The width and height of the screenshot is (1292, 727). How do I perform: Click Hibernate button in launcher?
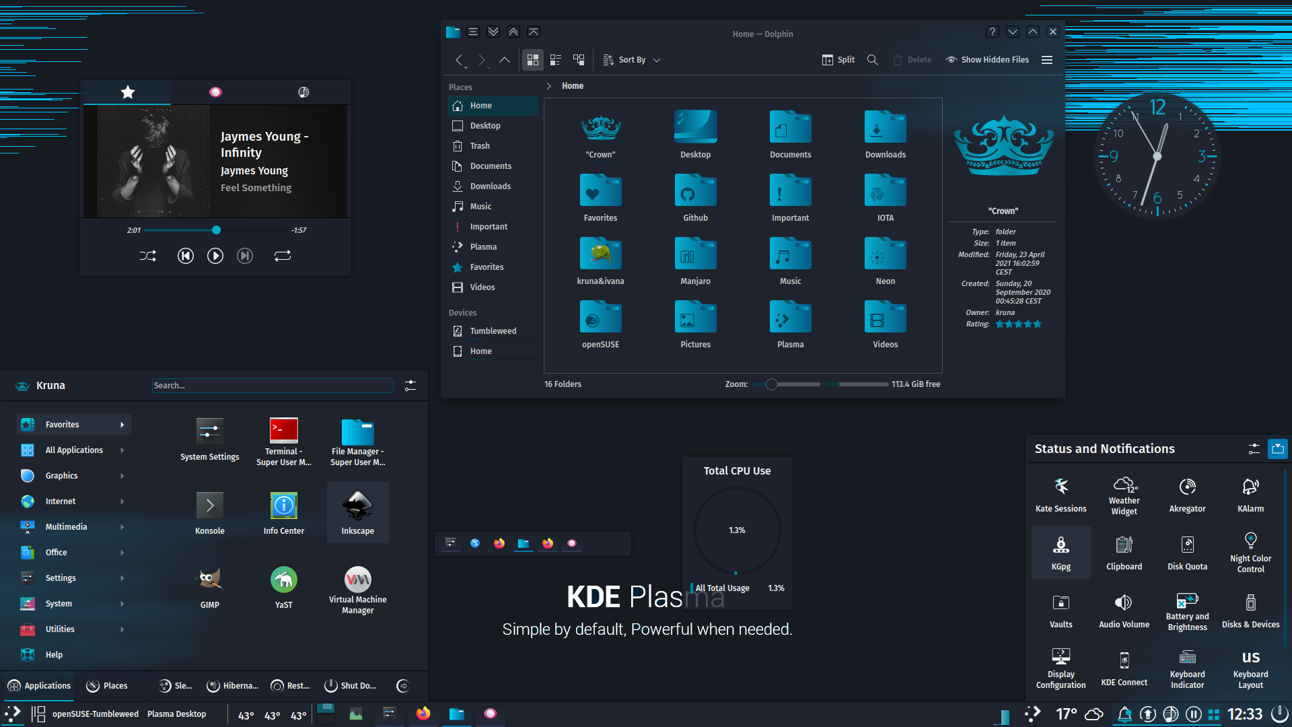click(233, 686)
